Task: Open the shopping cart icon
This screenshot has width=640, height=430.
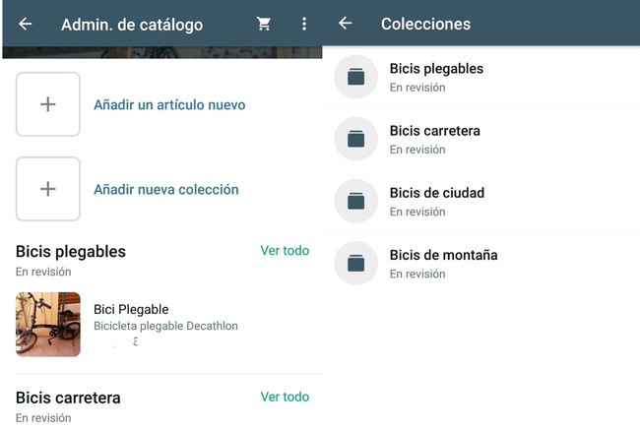Action: coord(264,24)
